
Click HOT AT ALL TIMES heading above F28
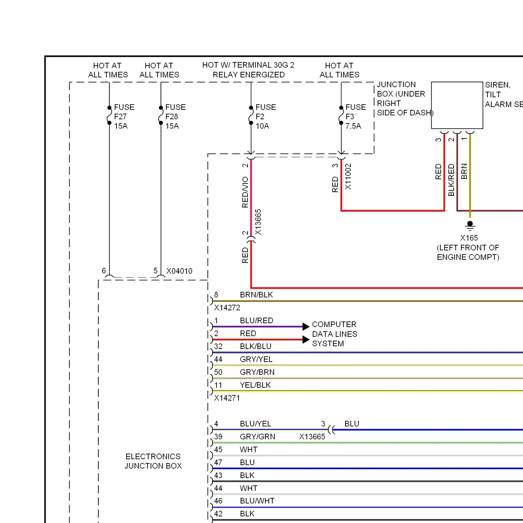[159, 70]
